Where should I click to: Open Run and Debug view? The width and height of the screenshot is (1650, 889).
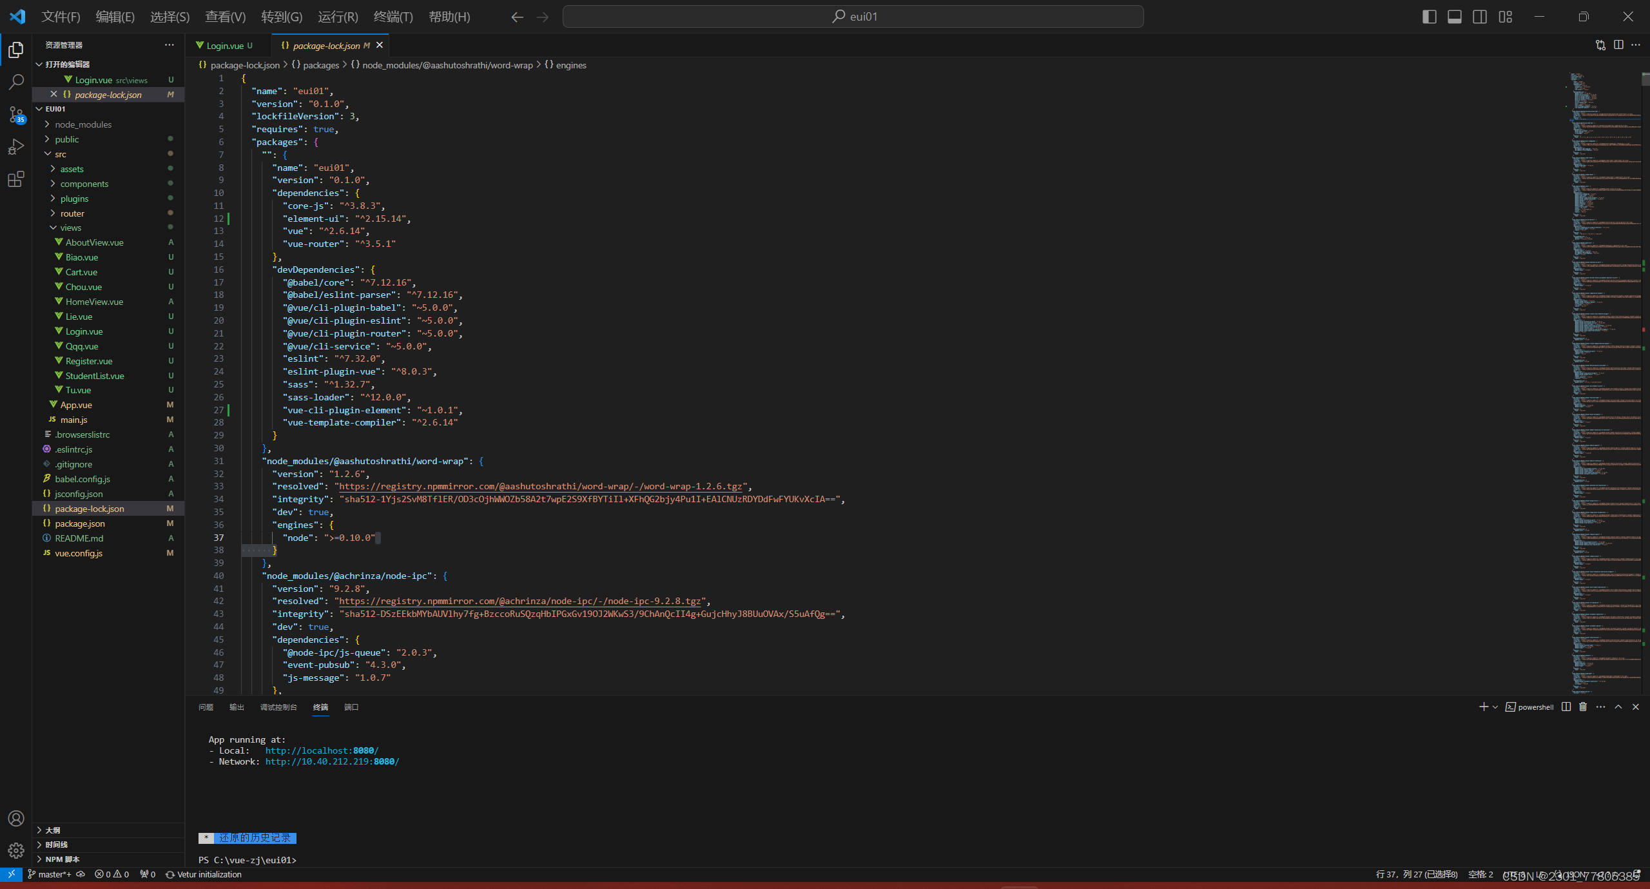(16, 147)
